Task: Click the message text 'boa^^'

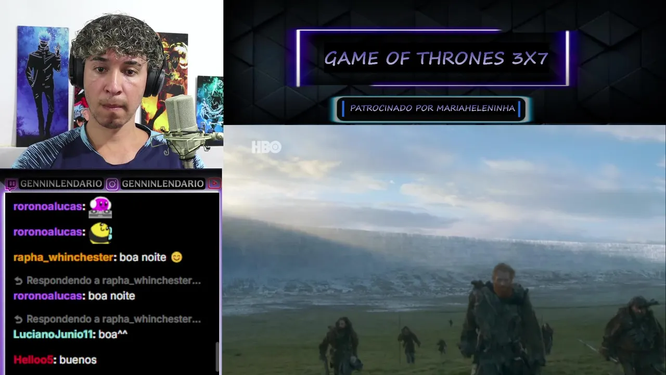Action: [113, 334]
